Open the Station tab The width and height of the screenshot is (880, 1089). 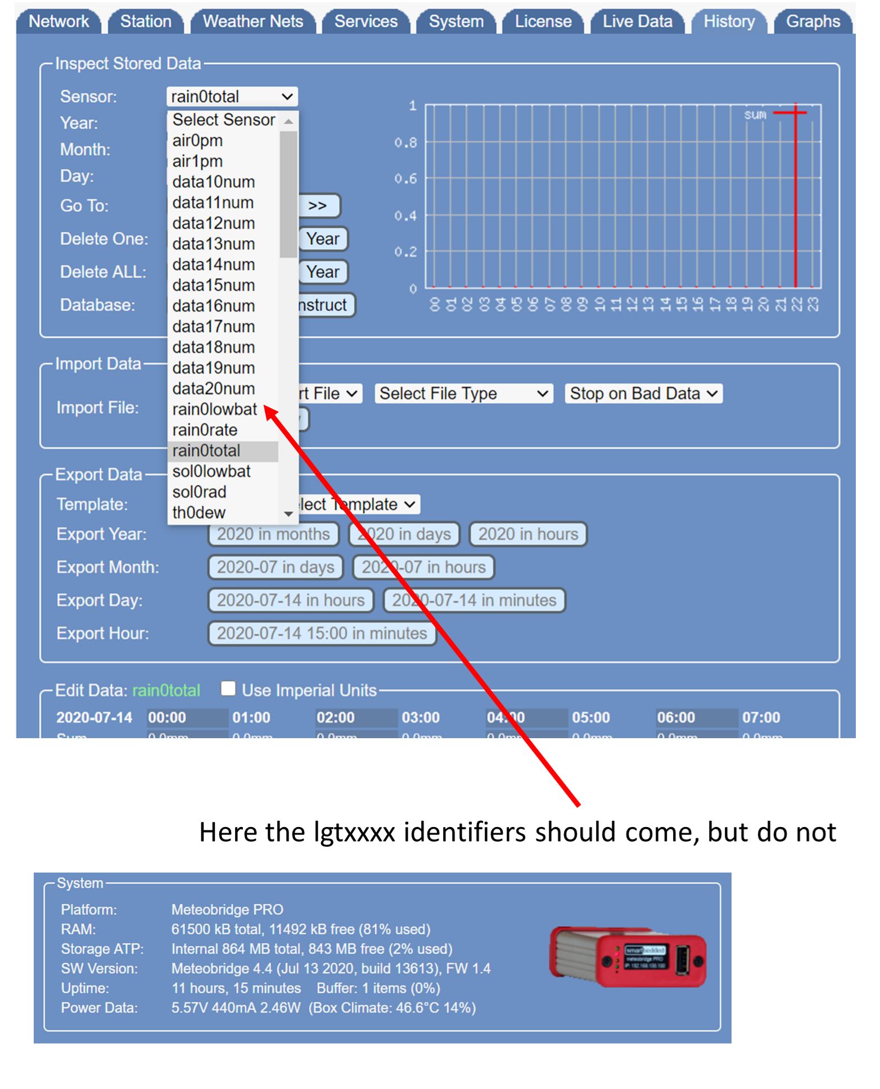(146, 21)
